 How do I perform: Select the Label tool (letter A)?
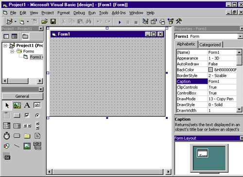[x=27, y=105]
